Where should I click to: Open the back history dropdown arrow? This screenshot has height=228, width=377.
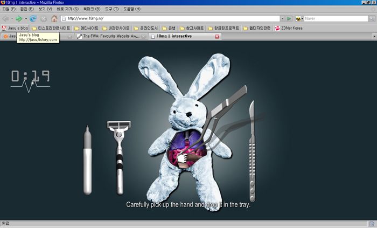tap(12, 19)
